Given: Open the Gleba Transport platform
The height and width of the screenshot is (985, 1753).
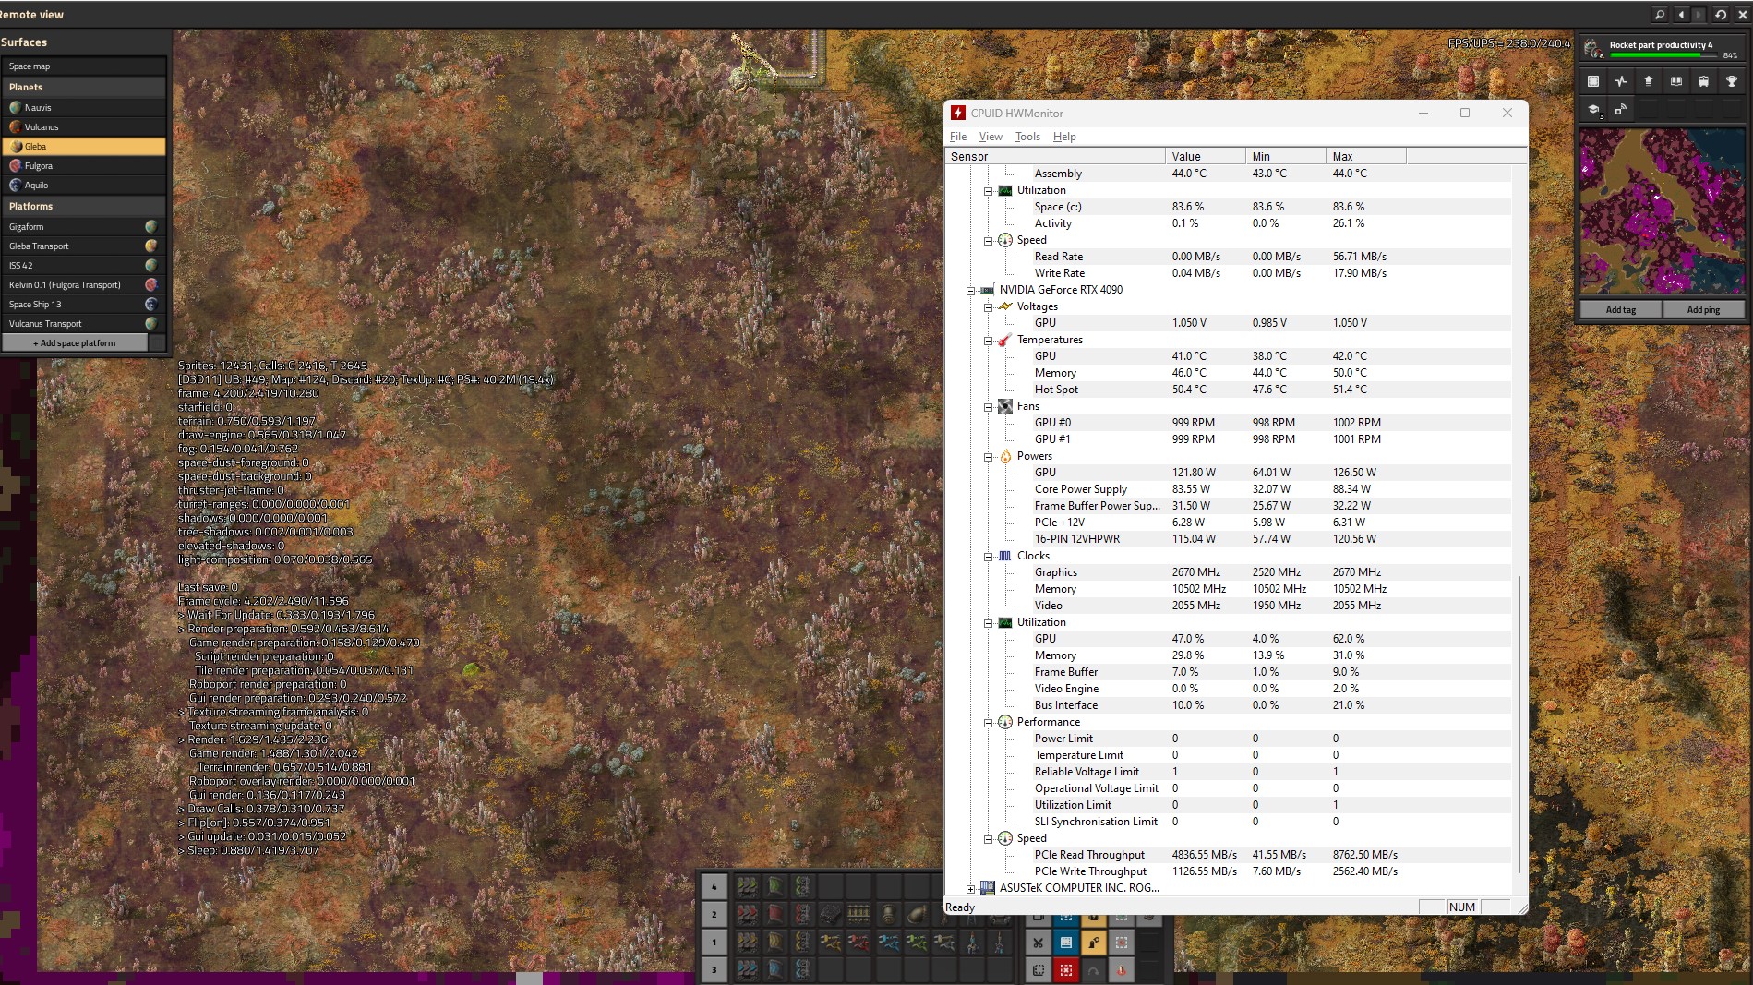Looking at the screenshot, I should (84, 246).
